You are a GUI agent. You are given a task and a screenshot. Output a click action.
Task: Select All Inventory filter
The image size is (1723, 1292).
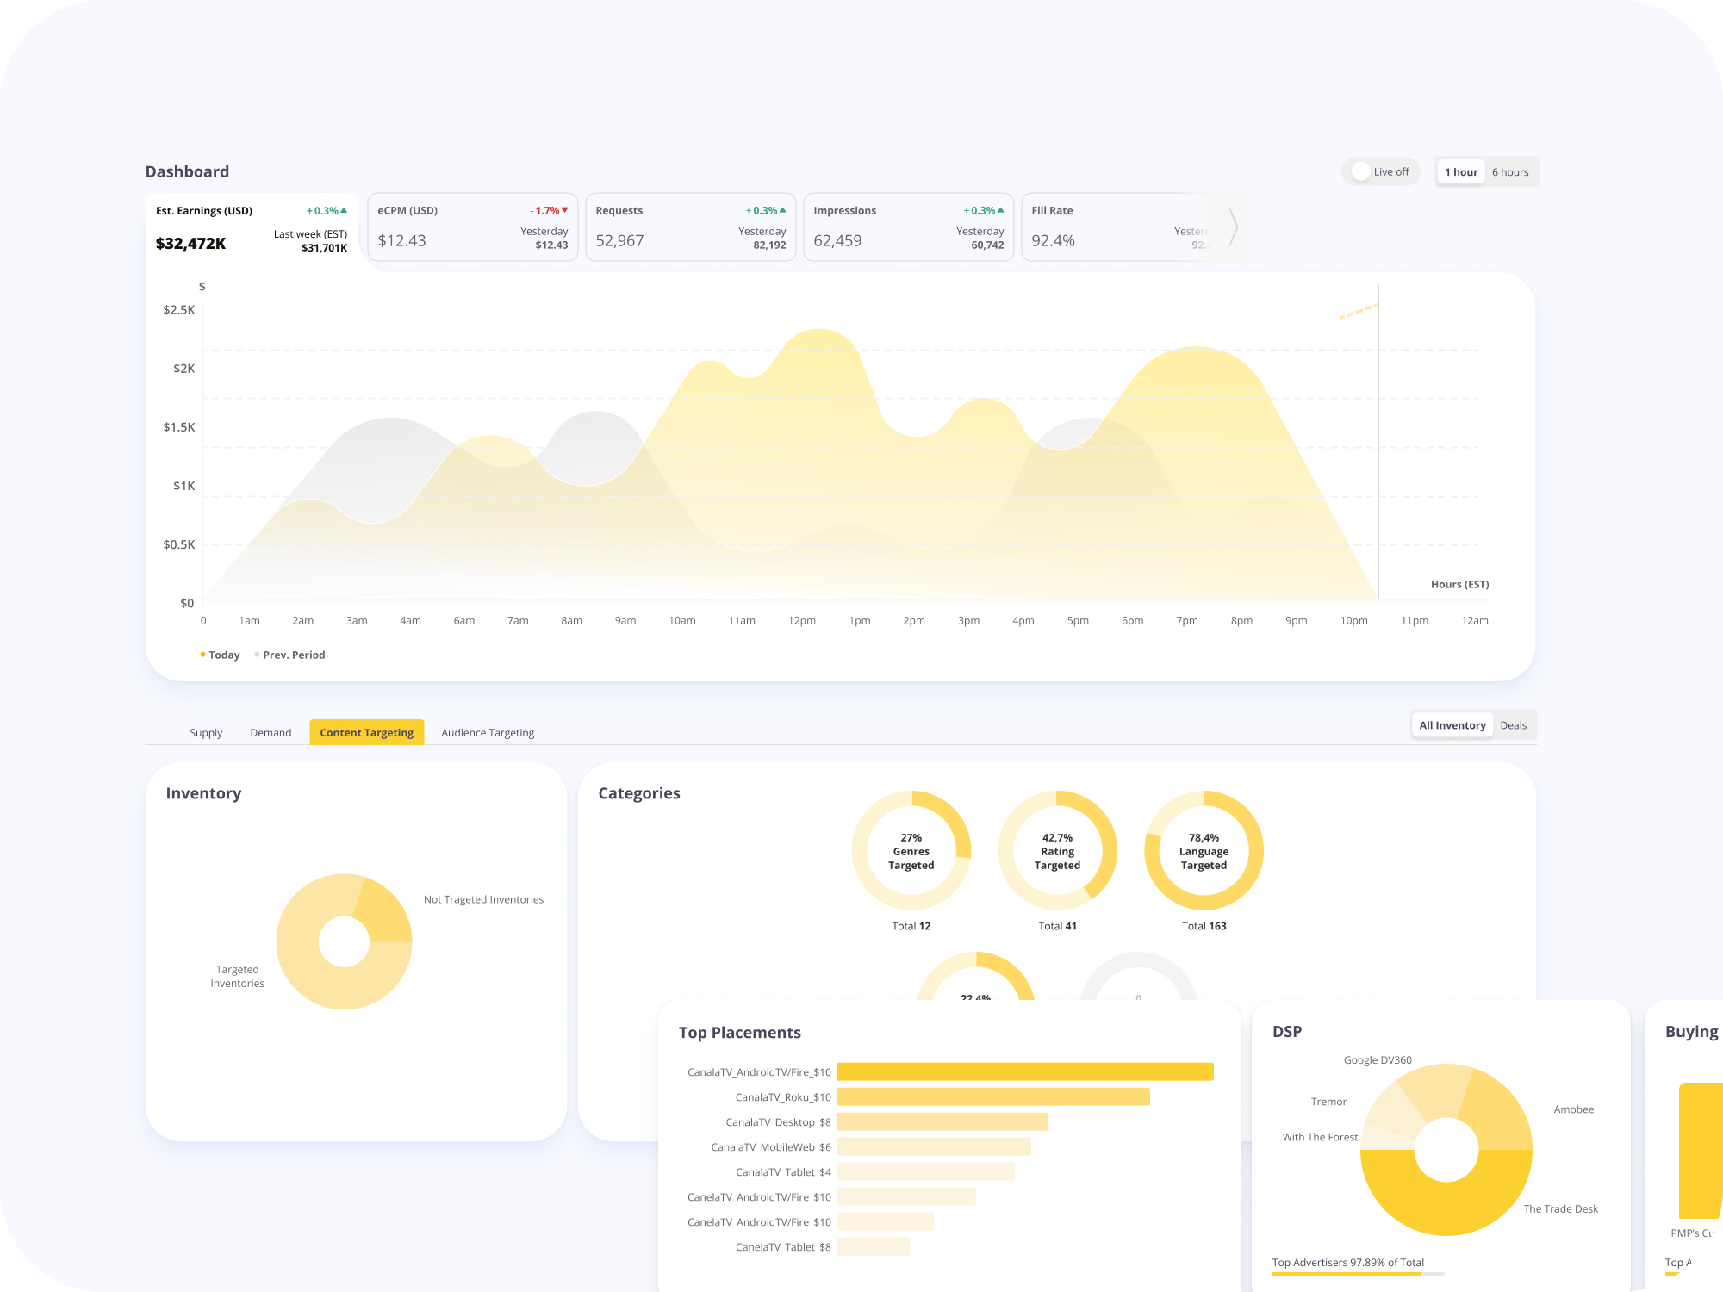pyautogui.click(x=1452, y=725)
